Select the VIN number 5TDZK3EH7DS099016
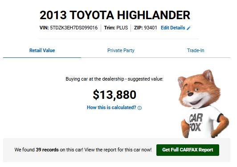This screenshot has height=167, width=237. (x=74, y=28)
